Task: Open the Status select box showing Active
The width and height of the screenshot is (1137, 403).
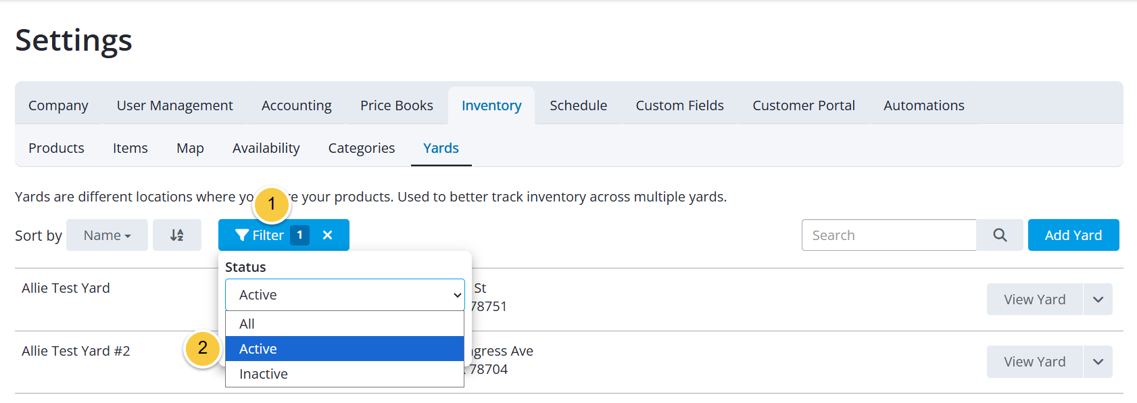Action: pos(345,295)
